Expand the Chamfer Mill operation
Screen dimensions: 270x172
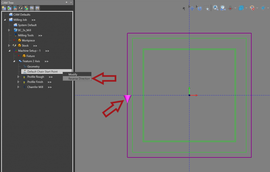point(18,87)
